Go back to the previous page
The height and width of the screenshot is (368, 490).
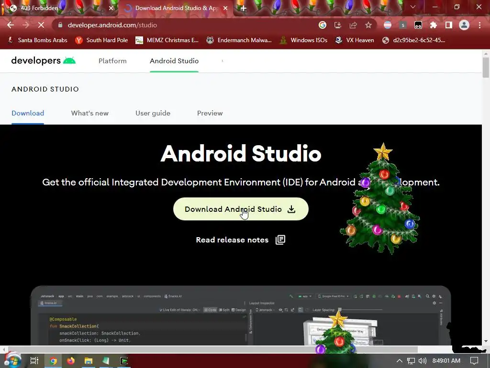click(x=11, y=25)
